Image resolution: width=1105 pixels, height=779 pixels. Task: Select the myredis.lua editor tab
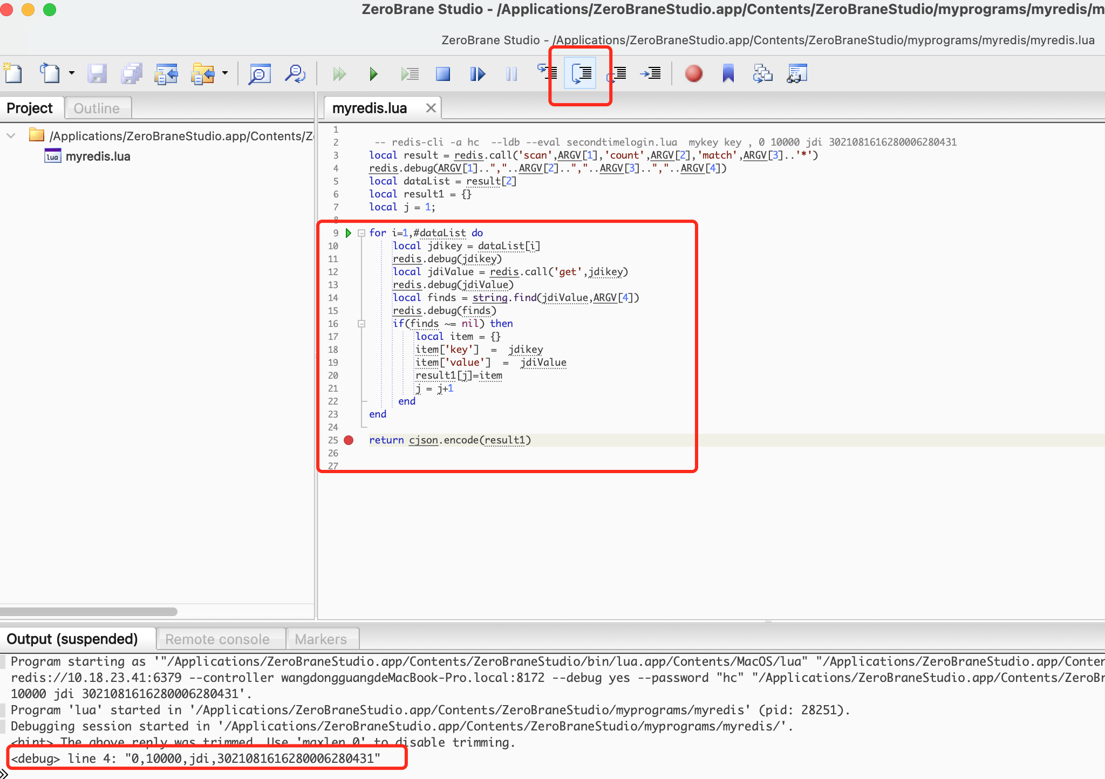click(370, 108)
